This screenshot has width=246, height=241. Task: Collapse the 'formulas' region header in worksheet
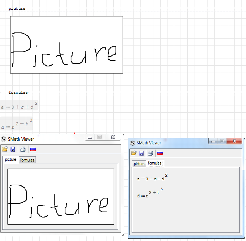18,92
